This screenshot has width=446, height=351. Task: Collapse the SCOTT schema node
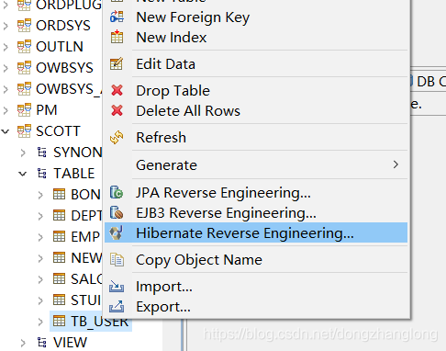click(x=6, y=131)
